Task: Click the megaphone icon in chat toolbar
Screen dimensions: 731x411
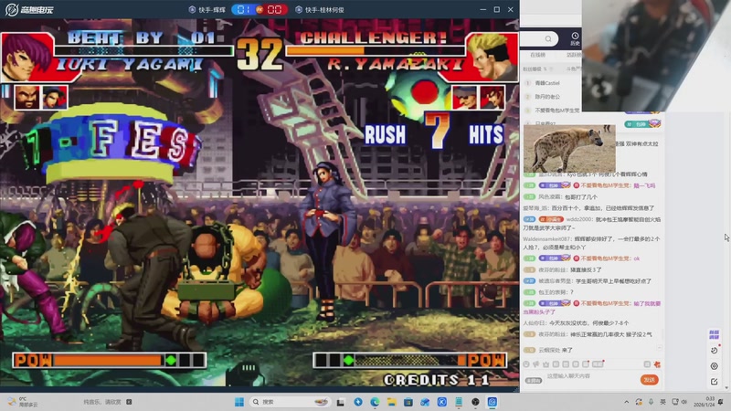Action: (x=536, y=364)
